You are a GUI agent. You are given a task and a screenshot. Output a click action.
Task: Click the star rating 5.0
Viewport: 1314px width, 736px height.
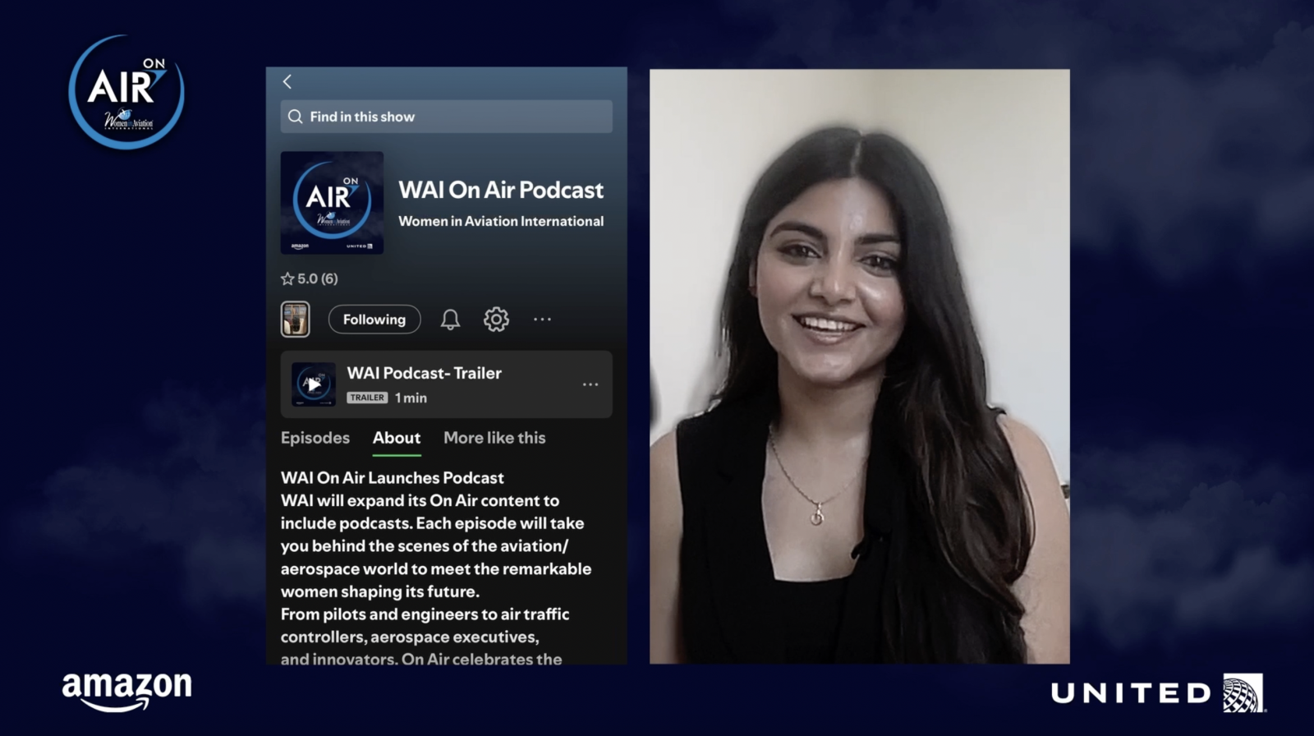[x=310, y=278]
